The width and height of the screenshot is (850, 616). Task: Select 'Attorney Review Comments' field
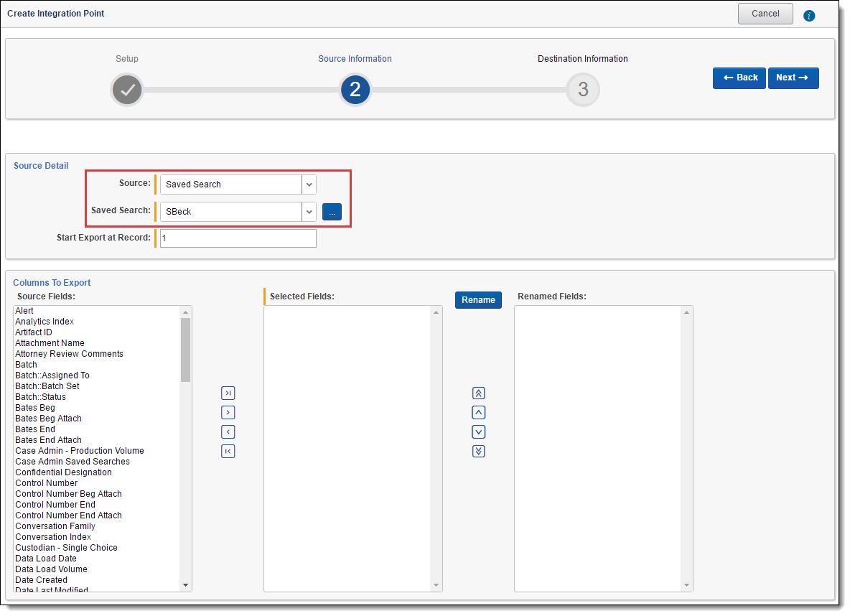(x=70, y=354)
